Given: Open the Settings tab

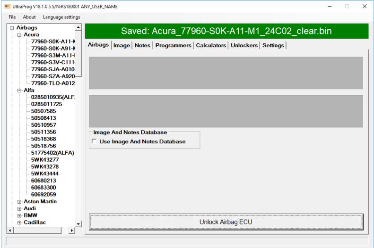Looking at the screenshot, I should click(273, 45).
